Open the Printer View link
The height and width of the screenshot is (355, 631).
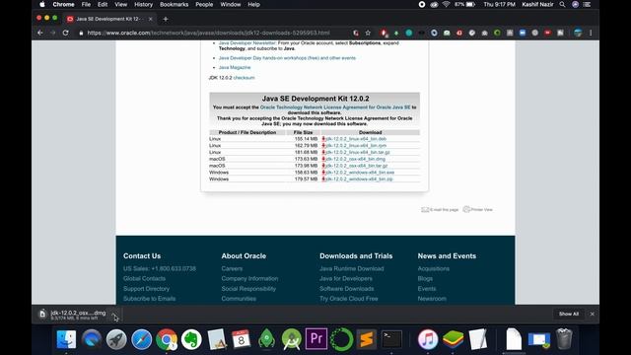coord(477,210)
